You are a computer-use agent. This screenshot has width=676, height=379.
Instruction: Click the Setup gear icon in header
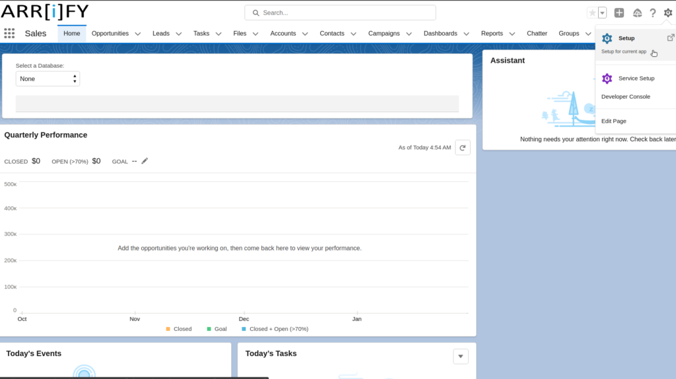point(667,13)
